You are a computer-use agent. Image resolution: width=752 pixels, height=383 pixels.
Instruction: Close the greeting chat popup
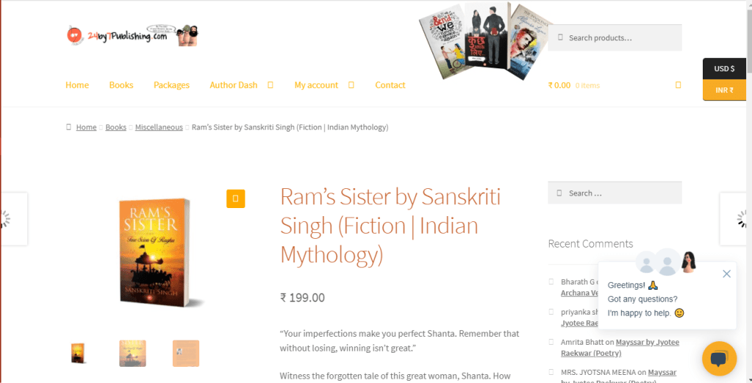coord(726,273)
